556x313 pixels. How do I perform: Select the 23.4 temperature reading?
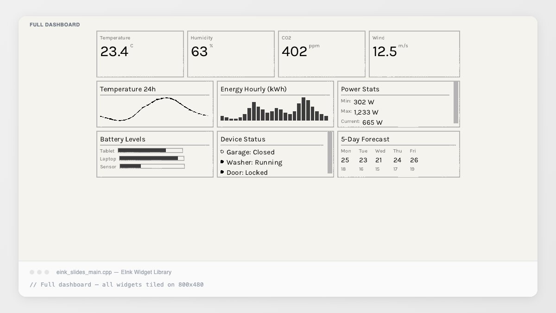coord(114,51)
